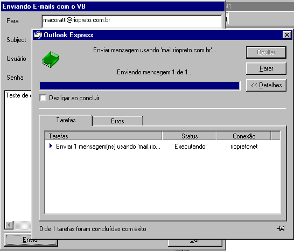Click the Senha label in VB window
294x251 pixels.
[x=15, y=78]
